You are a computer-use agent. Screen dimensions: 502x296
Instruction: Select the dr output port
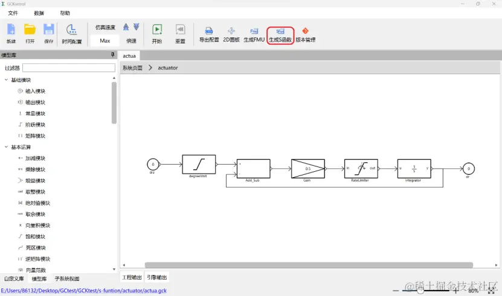468,168
